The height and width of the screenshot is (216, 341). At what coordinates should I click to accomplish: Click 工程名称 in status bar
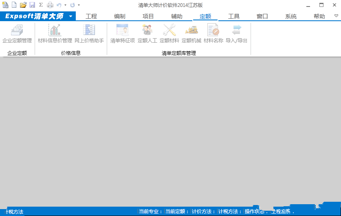282,212
